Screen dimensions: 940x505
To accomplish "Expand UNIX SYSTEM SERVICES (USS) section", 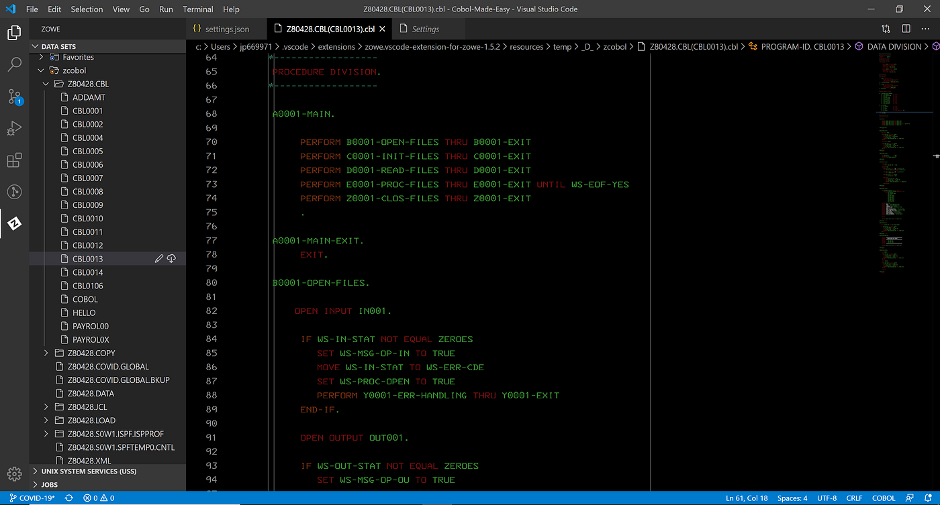I will [107, 471].
